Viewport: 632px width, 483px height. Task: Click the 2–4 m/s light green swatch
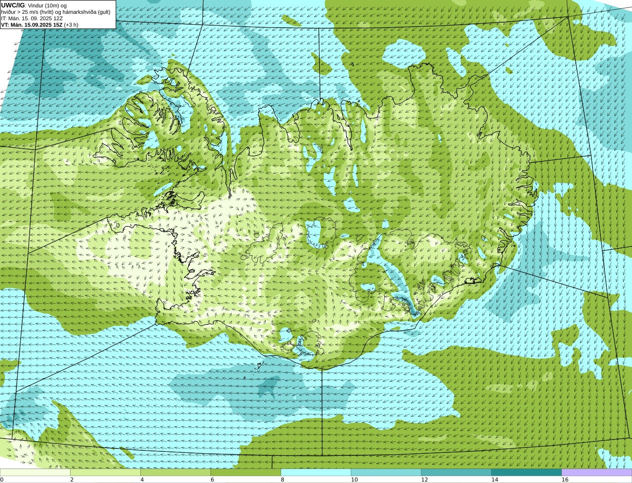click(x=105, y=473)
